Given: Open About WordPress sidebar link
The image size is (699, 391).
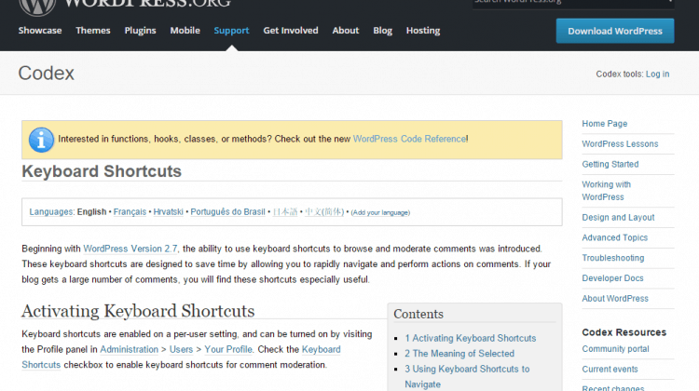Looking at the screenshot, I should pos(615,299).
